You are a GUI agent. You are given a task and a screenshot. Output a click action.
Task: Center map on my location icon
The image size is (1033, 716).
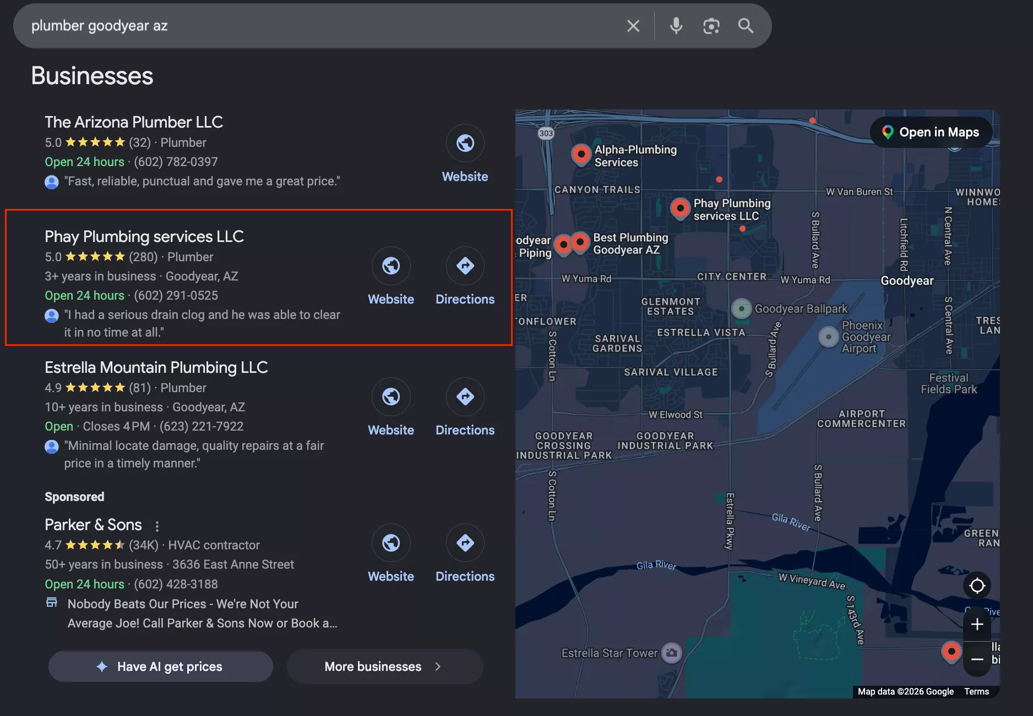(x=977, y=586)
